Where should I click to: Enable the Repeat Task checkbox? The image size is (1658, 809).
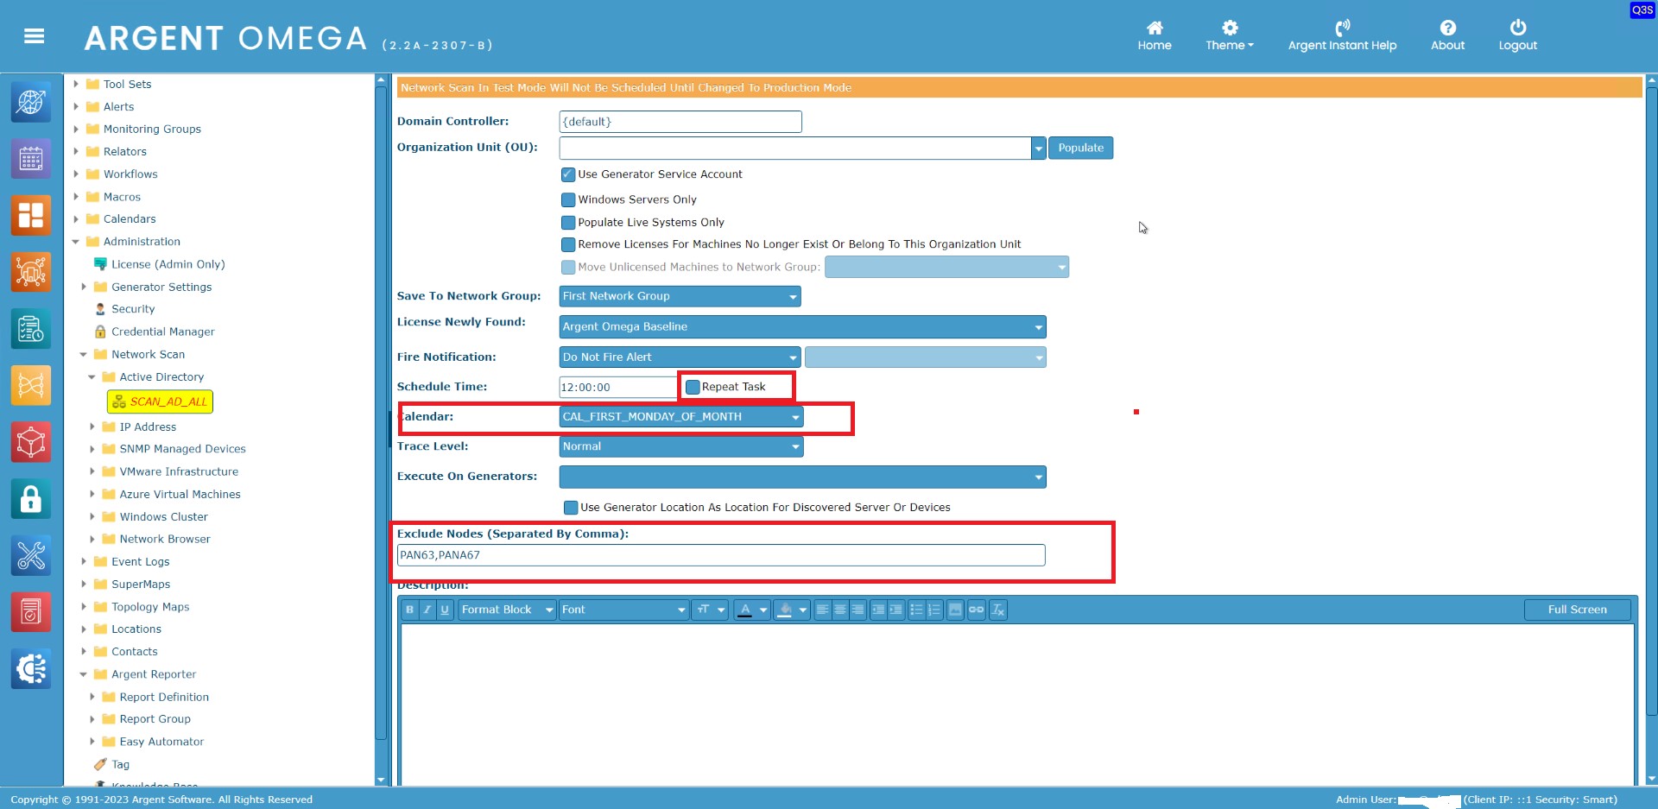pyautogui.click(x=693, y=387)
